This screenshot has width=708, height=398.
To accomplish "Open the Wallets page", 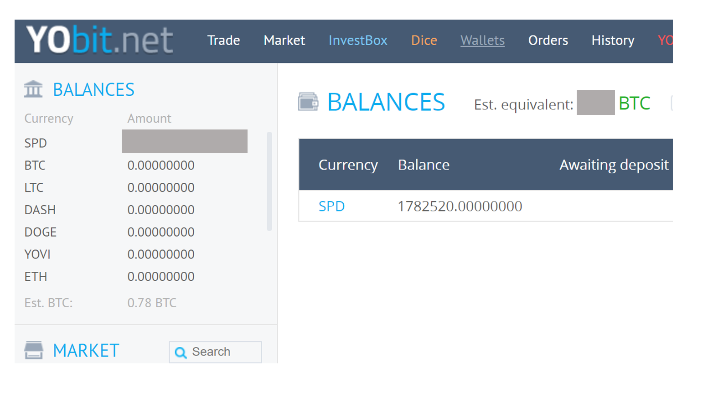I will (x=482, y=41).
